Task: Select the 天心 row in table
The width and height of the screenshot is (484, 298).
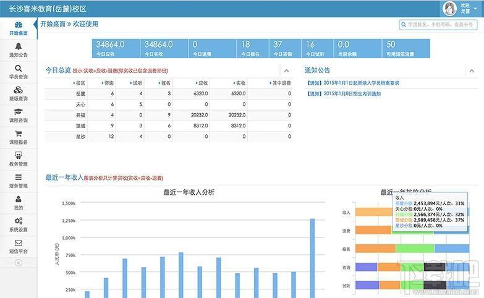Action: click(169, 104)
